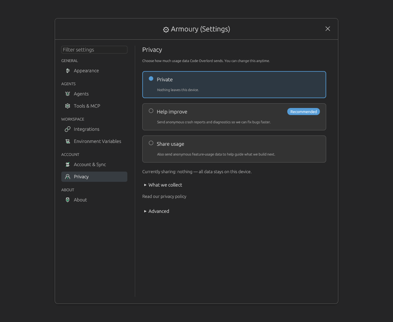Expand the Advanced section
Viewport: 393px width, 322px height.
pyautogui.click(x=156, y=211)
